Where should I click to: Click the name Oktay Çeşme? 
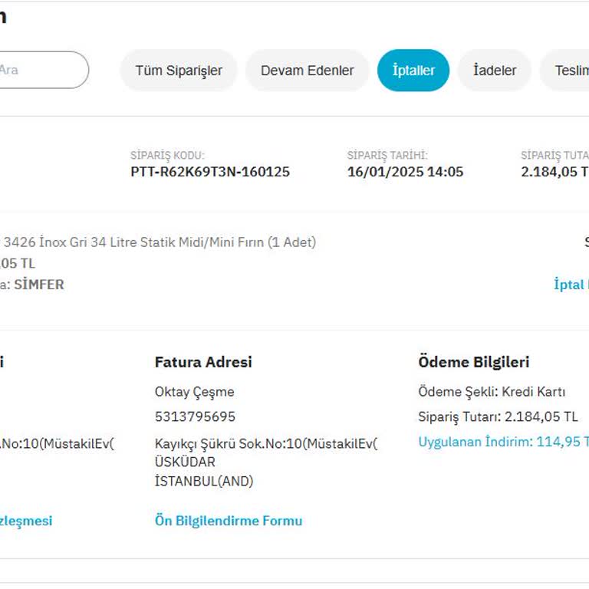[194, 392]
